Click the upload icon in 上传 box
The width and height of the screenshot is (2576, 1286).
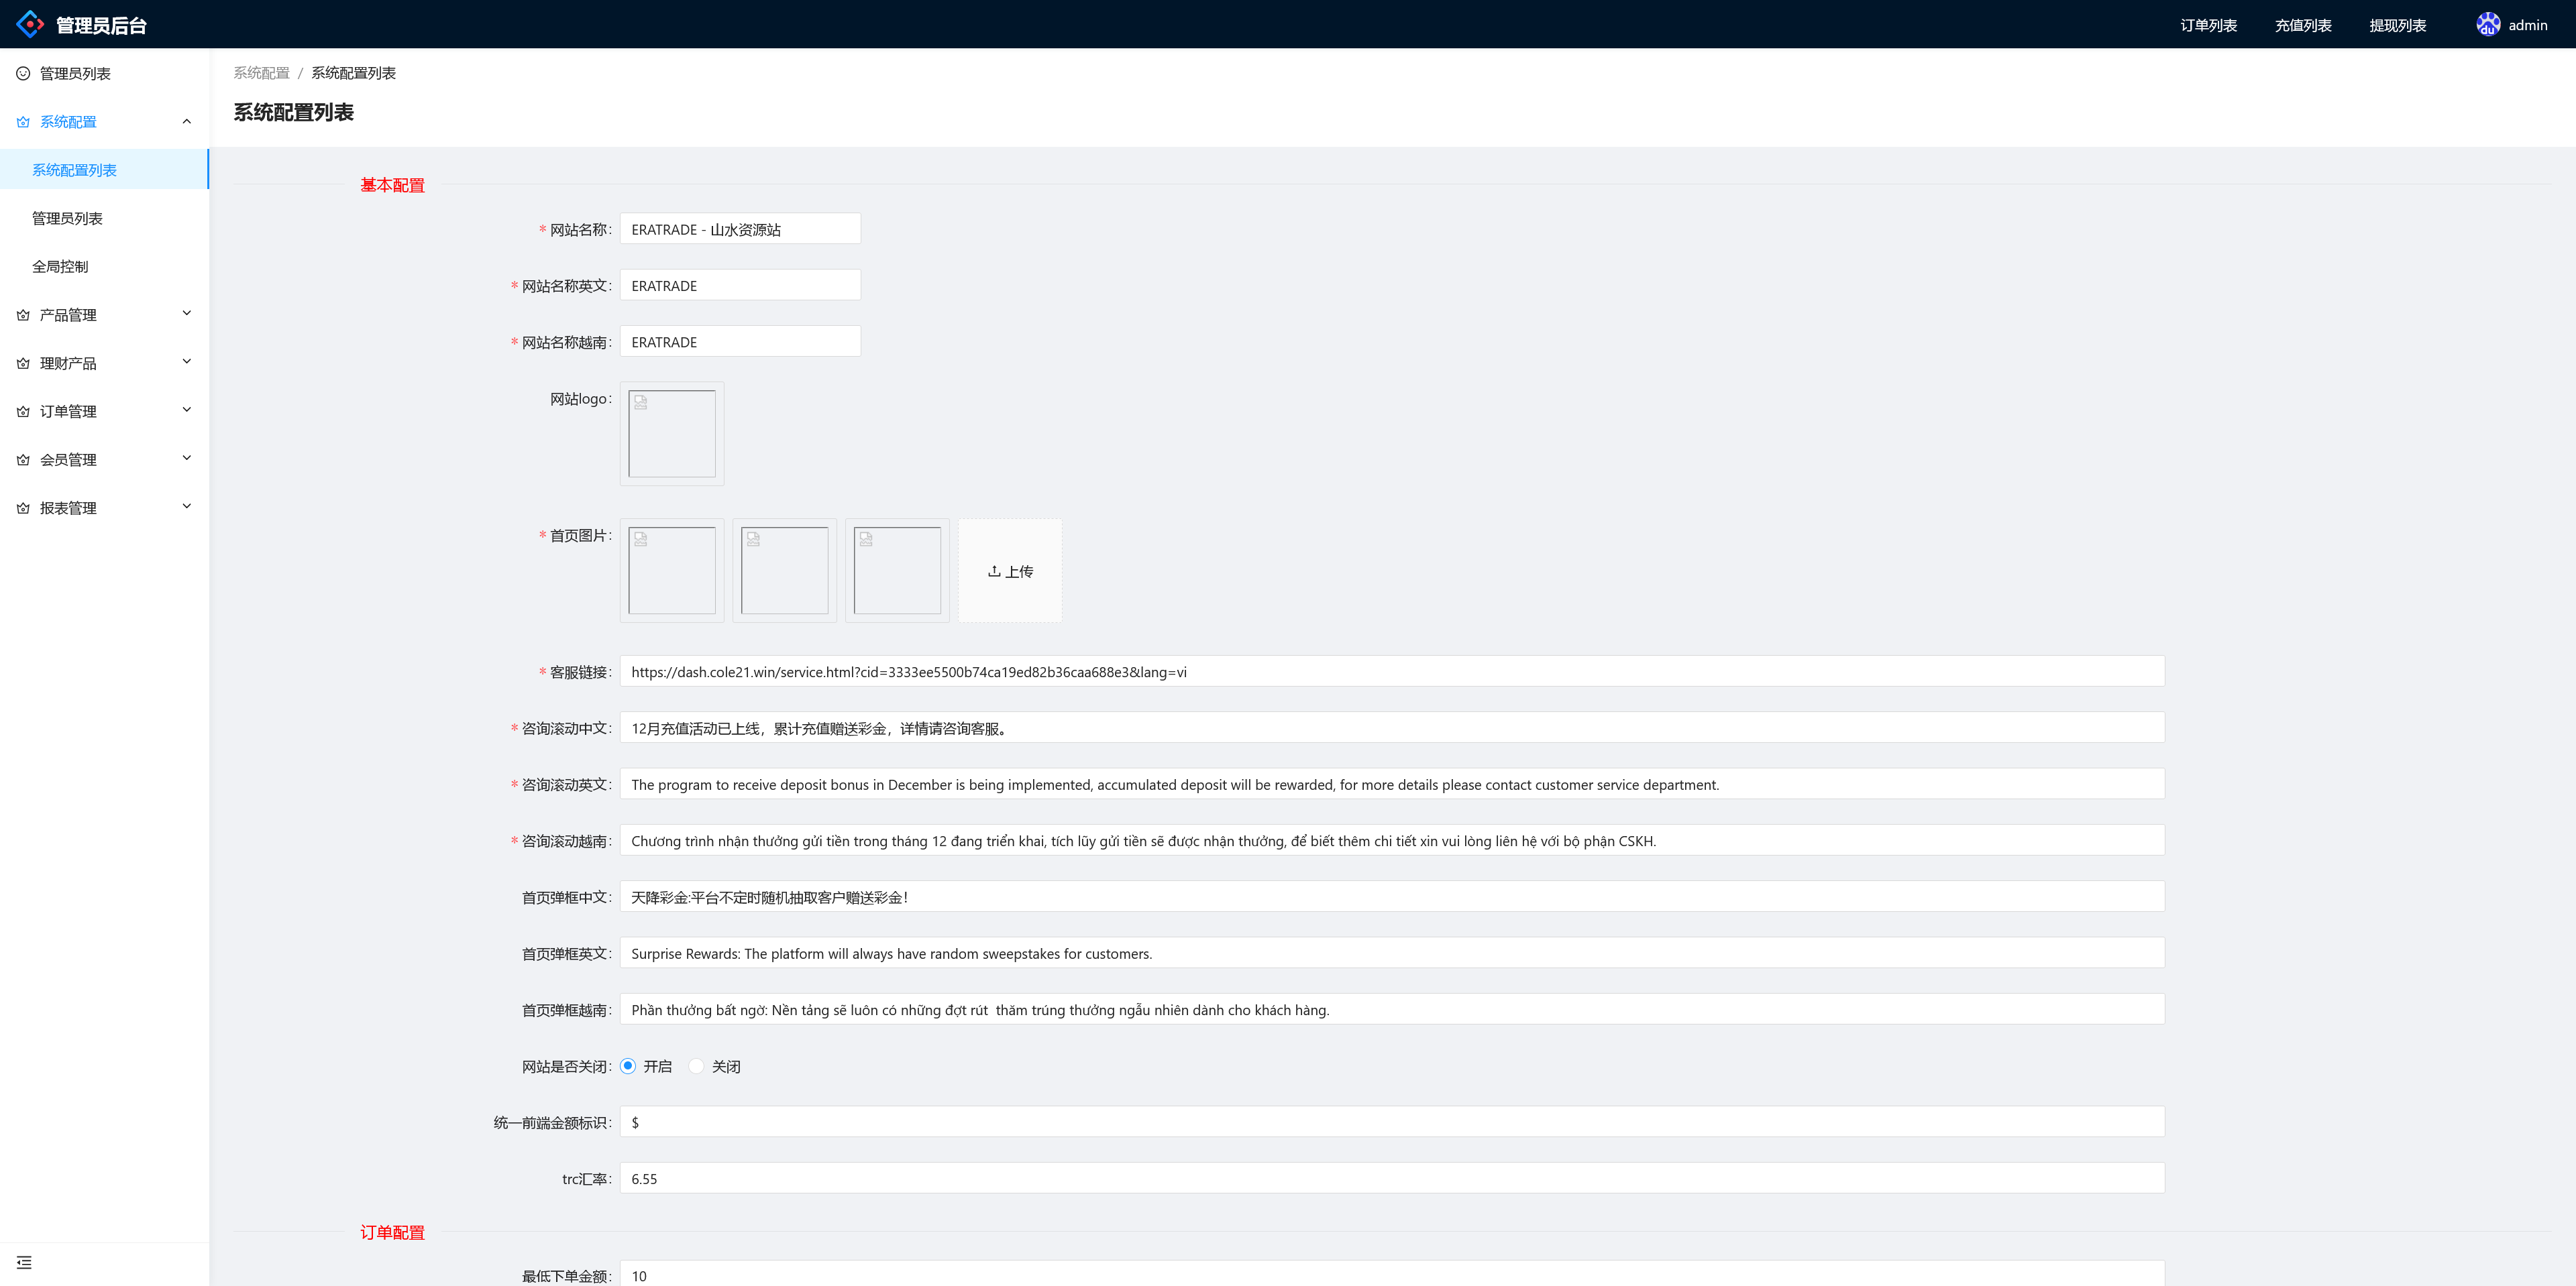pos(994,571)
